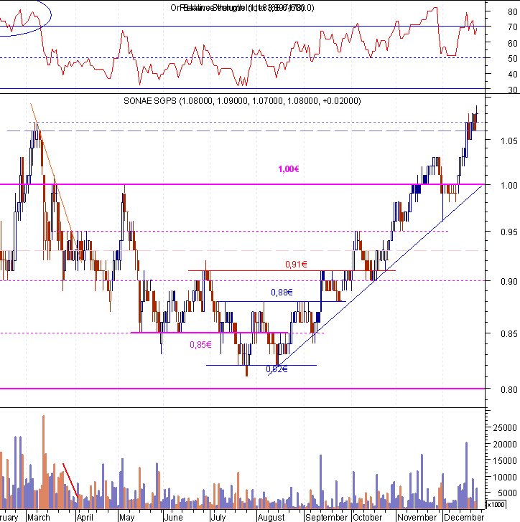This screenshot has width=520, height=522.
Task: Click the 5000 volume axis value
Action: point(507,493)
